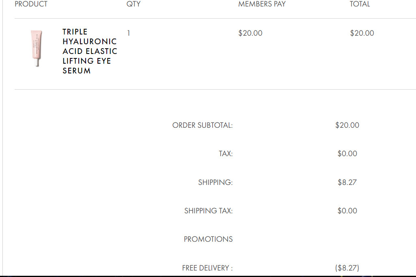Screen dimensions: 416x277
Task: Click the shipping cost $8.27
Action: pos(347,183)
